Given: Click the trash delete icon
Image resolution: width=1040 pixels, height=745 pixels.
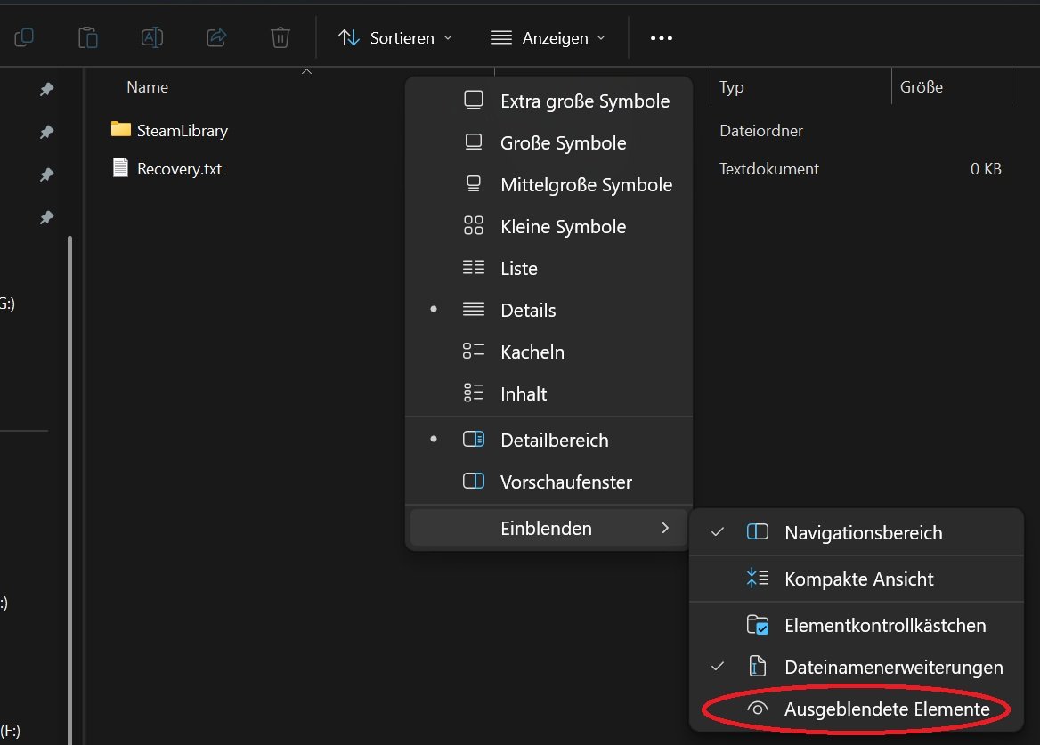Looking at the screenshot, I should (x=280, y=37).
